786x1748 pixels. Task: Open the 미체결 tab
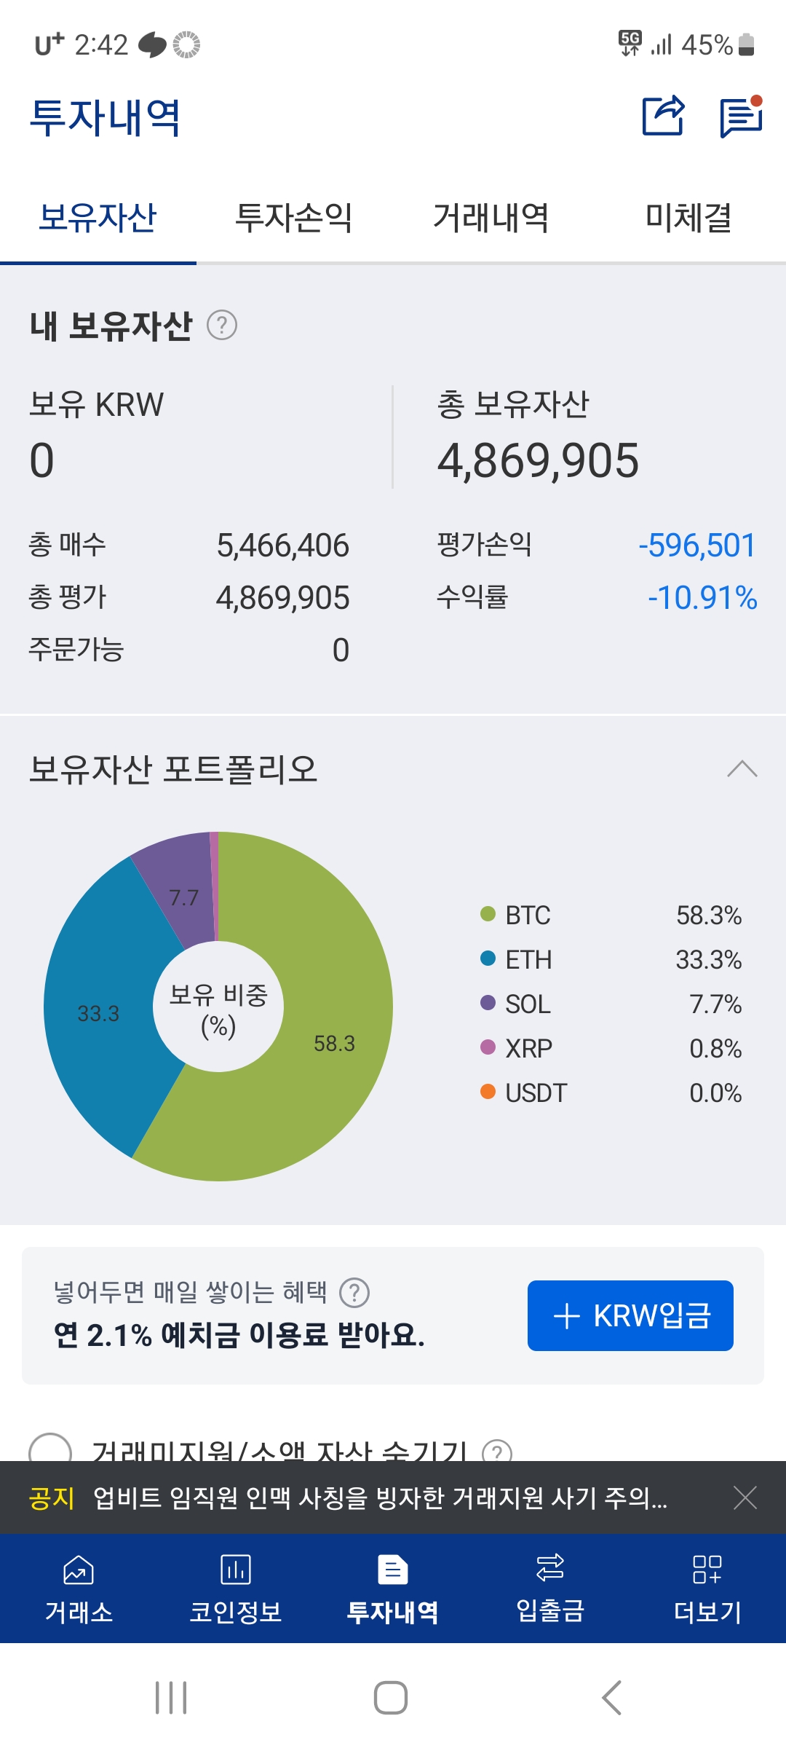tap(688, 217)
